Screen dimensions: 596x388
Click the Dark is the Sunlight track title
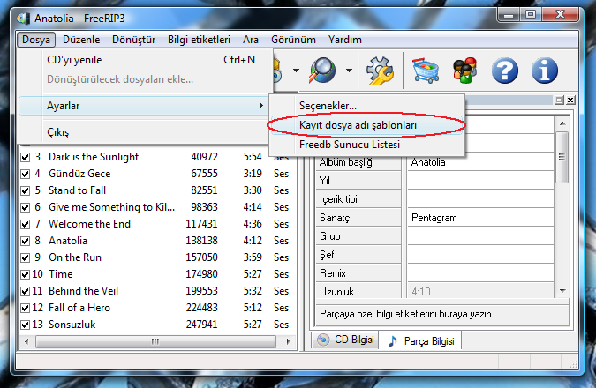pyautogui.click(x=94, y=157)
